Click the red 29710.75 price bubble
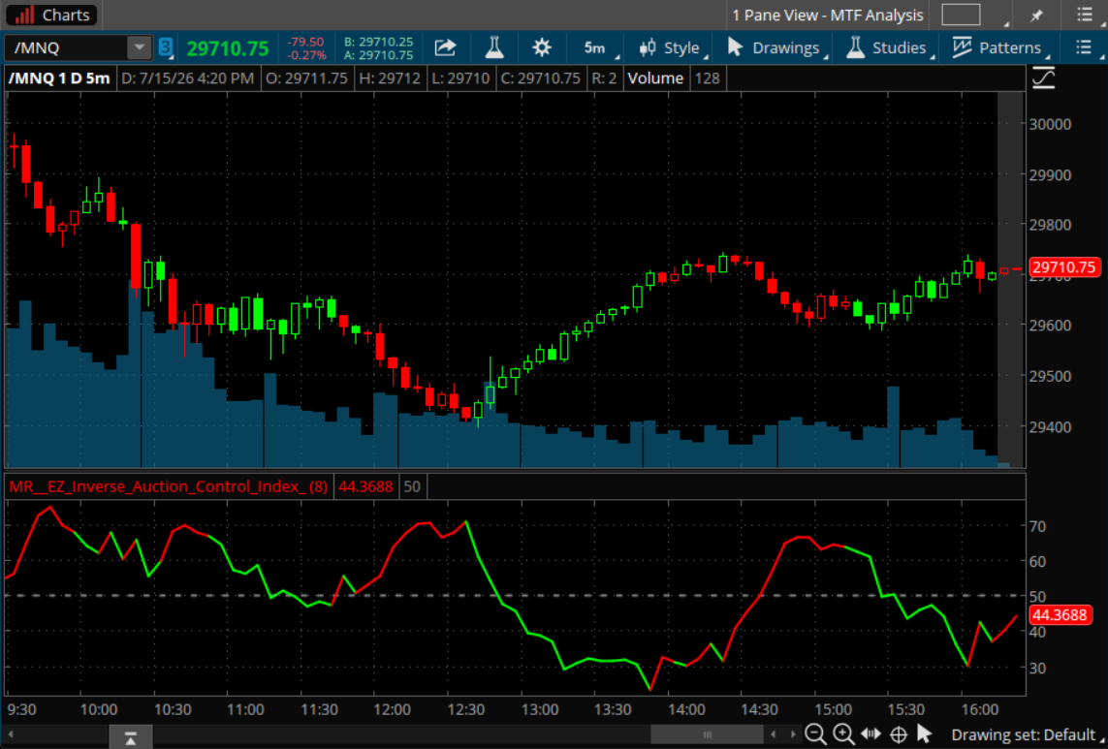The image size is (1108, 749). pyautogui.click(x=1064, y=267)
